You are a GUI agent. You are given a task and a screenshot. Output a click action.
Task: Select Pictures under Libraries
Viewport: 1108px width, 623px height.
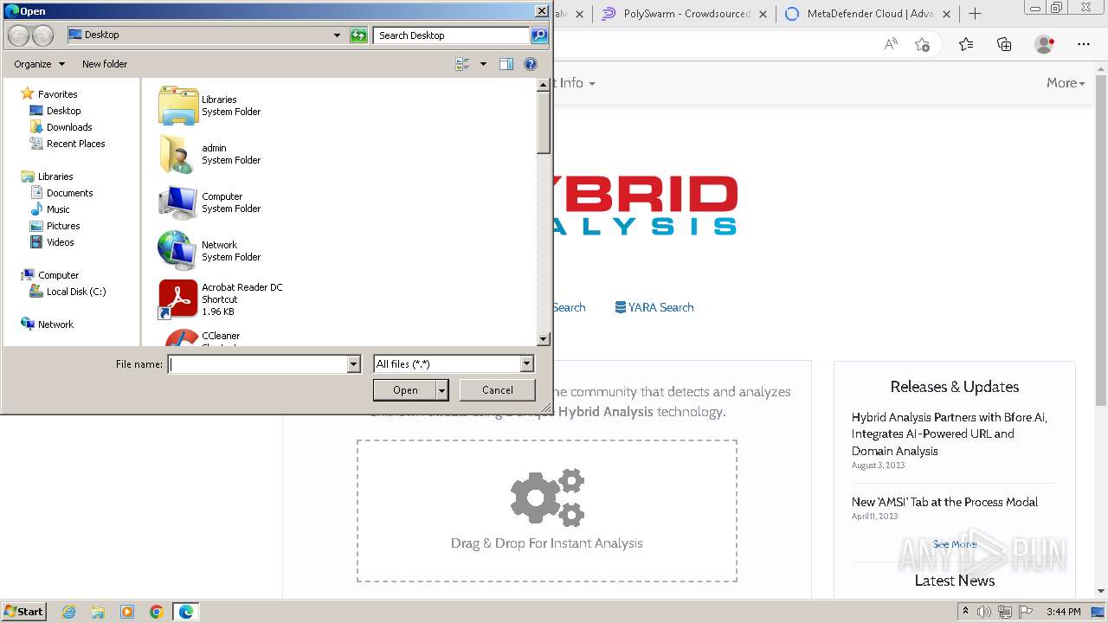click(55, 226)
